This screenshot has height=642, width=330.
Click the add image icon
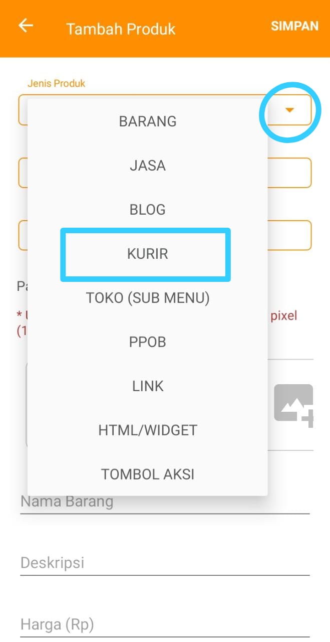point(294,405)
